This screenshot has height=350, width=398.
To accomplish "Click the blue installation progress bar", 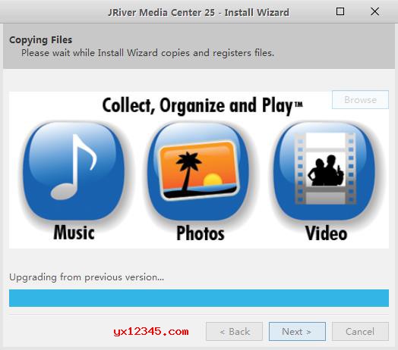I will (199, 298).
